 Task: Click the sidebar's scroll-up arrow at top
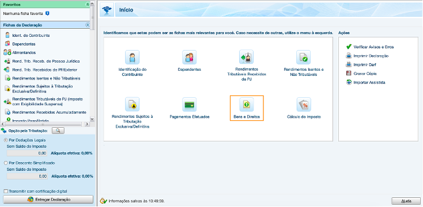click(92, 4)
